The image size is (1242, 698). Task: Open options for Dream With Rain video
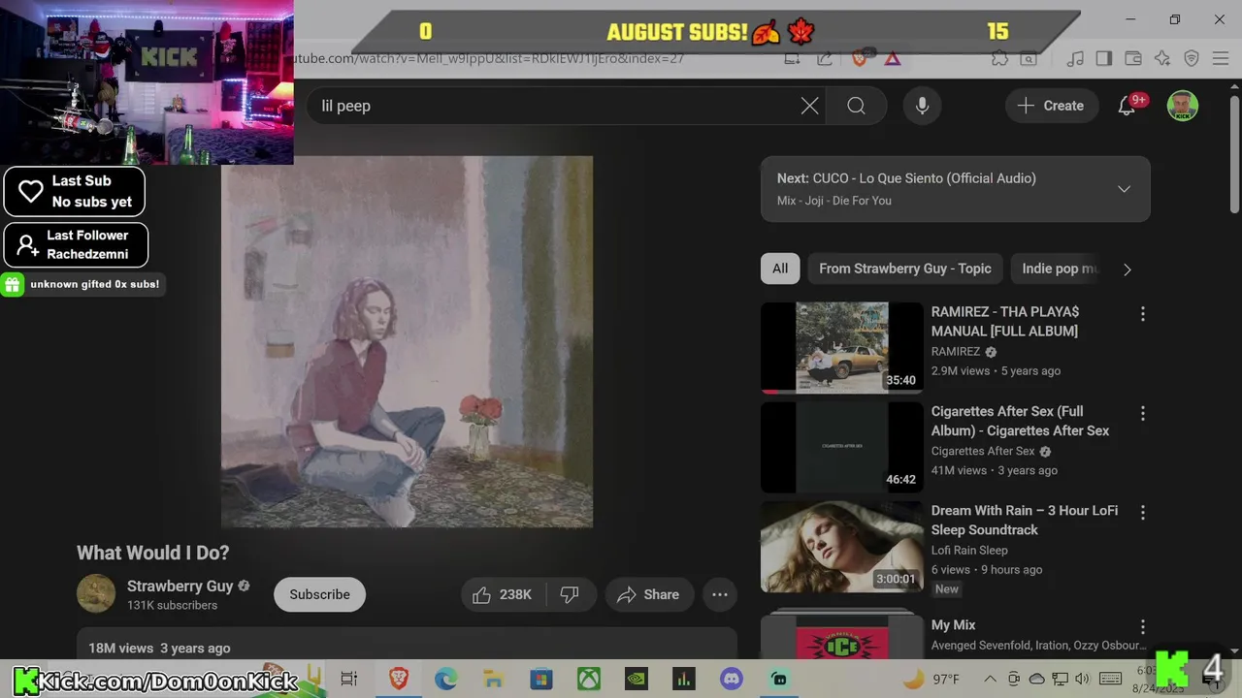pyautogui.click(x=1142, y=513)
